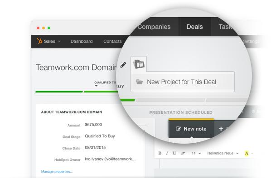Screen dimensions: 271x178
Task: Click the About Teamwork.com Domain heading
Action: [72, 112]
